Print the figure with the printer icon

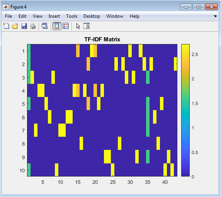pyautogui.click(x=33, y=26)
